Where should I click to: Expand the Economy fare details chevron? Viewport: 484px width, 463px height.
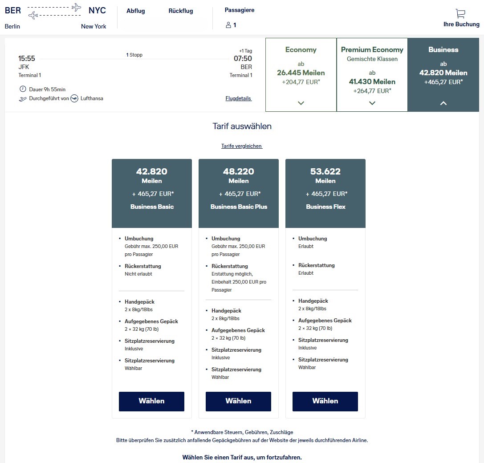point(301,103)
